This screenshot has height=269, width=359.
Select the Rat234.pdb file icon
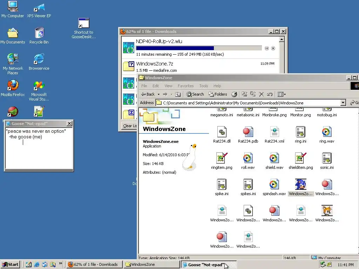pos(248,132)
